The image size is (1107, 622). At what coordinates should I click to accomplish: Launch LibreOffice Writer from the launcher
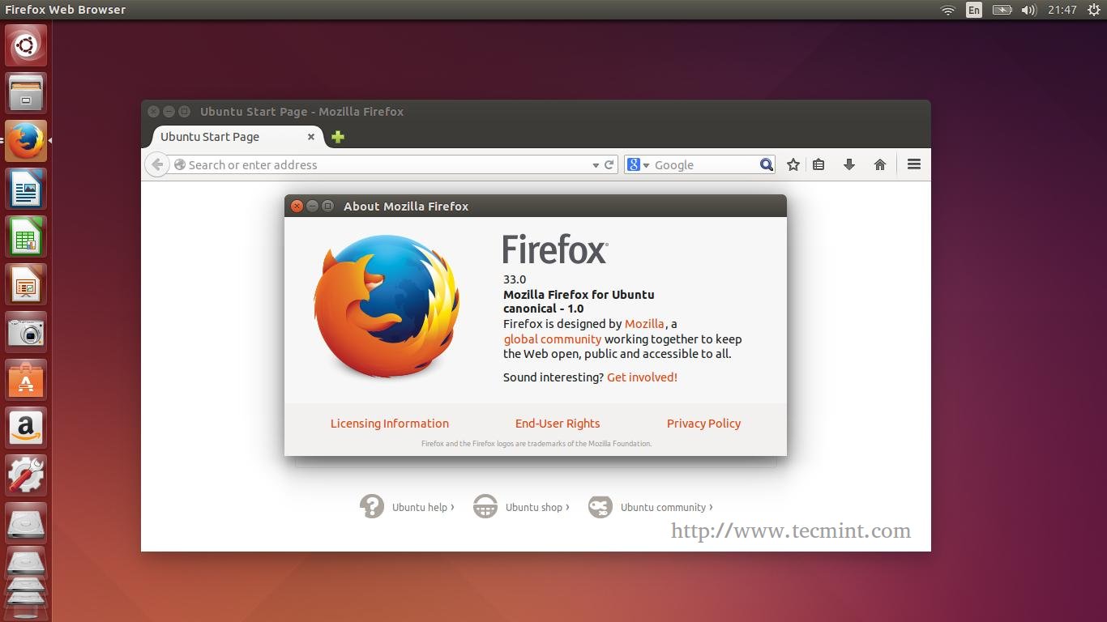[26, 189]
